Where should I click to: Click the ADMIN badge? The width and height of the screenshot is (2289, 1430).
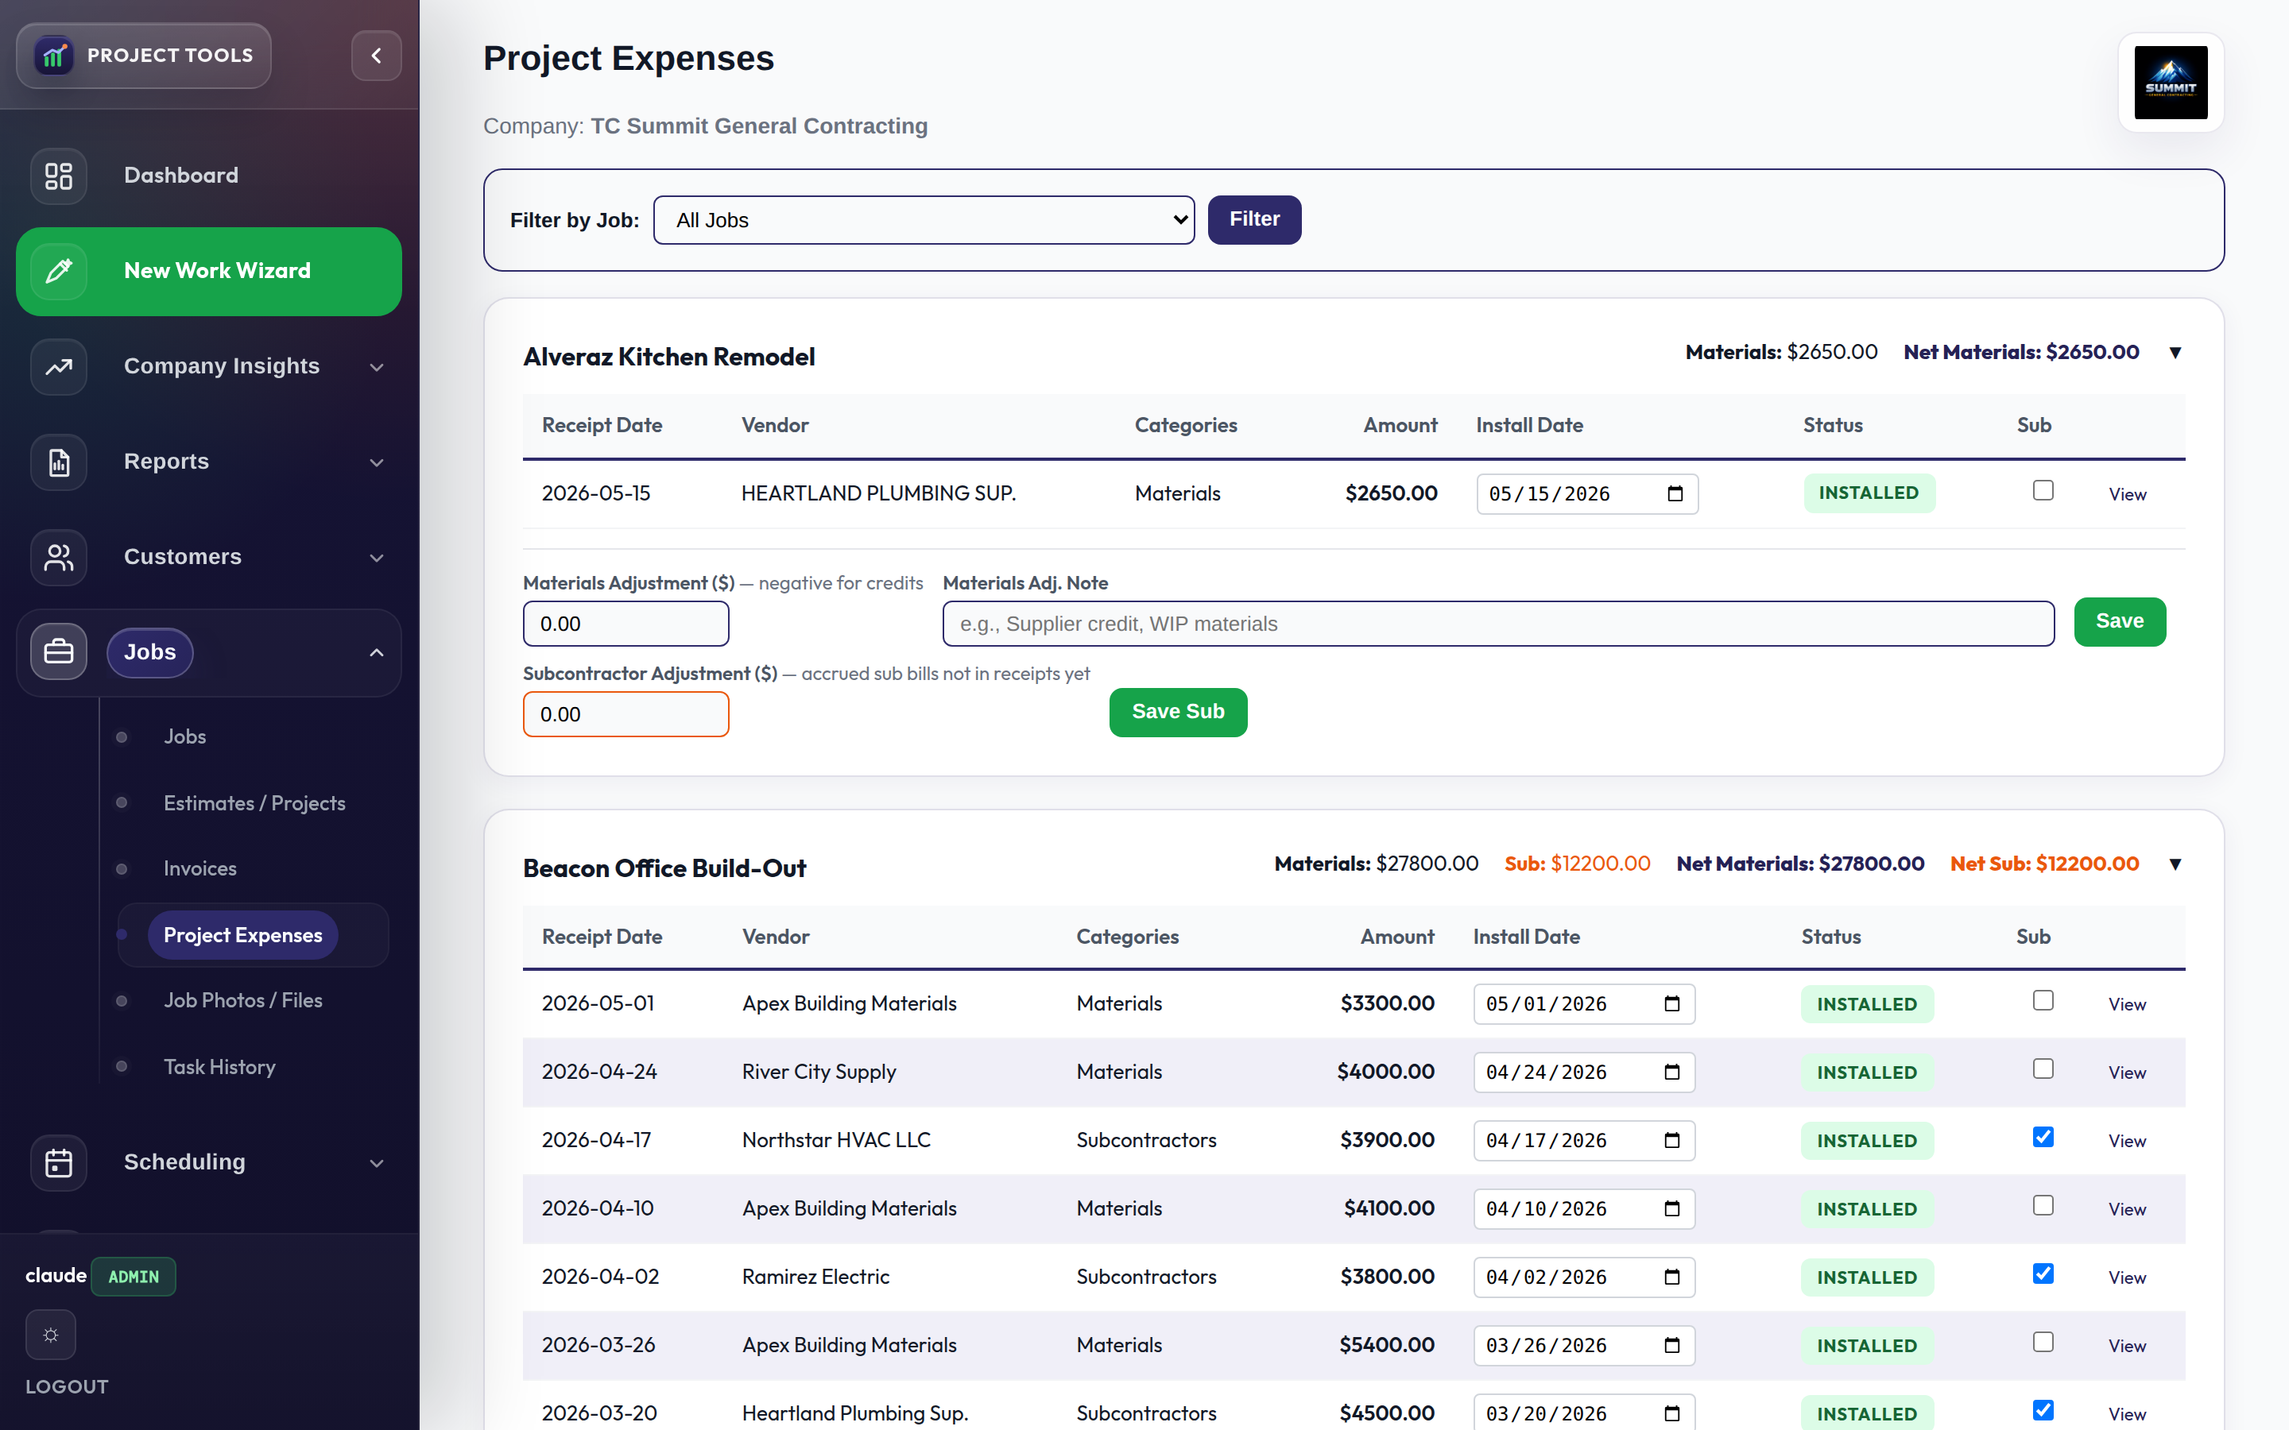pyautogui.click(x=134, y=1277)
